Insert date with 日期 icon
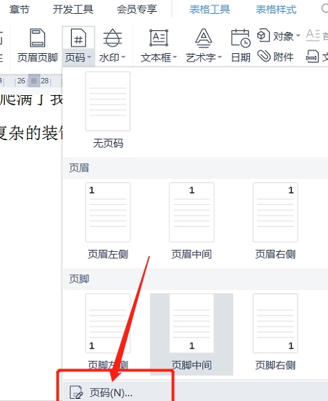This screenshot has width=328, height=401. (x=240, y=39)
